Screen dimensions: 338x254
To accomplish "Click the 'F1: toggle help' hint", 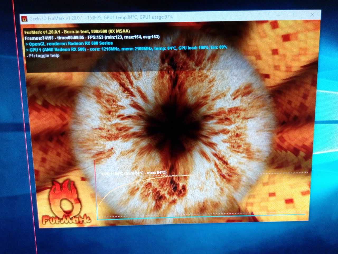I will click(x=43, y=56).
